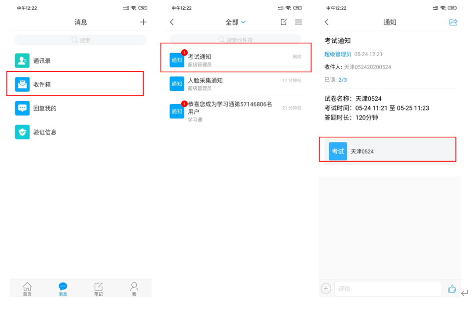The width and height of the screenshot is (475, 309).
Task: Tap the plus icon in Messages header
Action: (143, 22)
